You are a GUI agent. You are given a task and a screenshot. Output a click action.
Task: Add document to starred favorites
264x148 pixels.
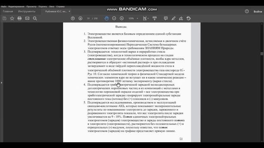point(12,18)
